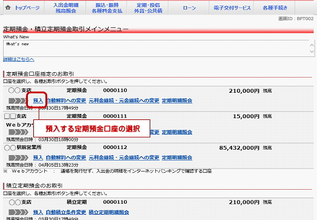
Task: Click account number 0000111
Action: (115, 116)
